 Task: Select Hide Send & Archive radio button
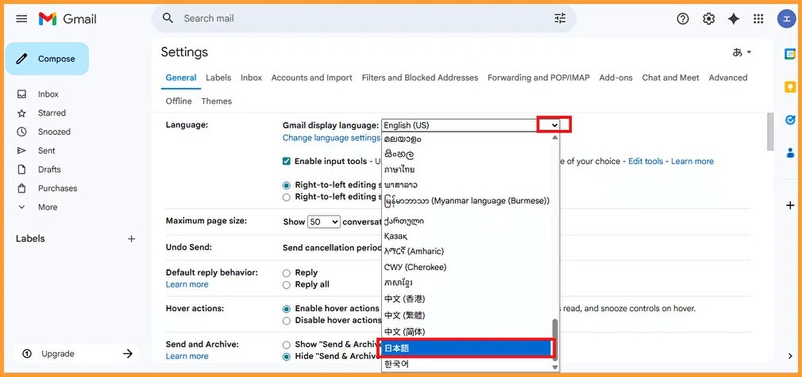coord(287,356)
